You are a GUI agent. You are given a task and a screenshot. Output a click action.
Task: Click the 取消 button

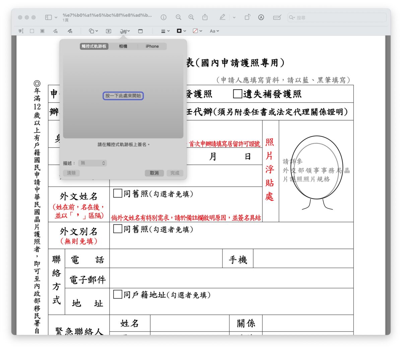(x=154, y=173)
